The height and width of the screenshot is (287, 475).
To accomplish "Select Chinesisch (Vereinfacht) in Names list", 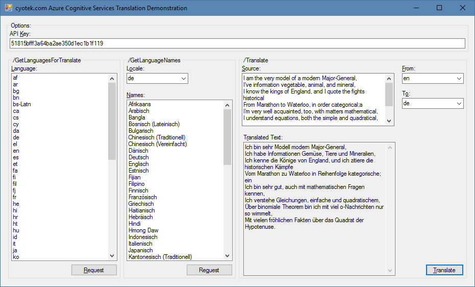I will (x=176, y=145).
